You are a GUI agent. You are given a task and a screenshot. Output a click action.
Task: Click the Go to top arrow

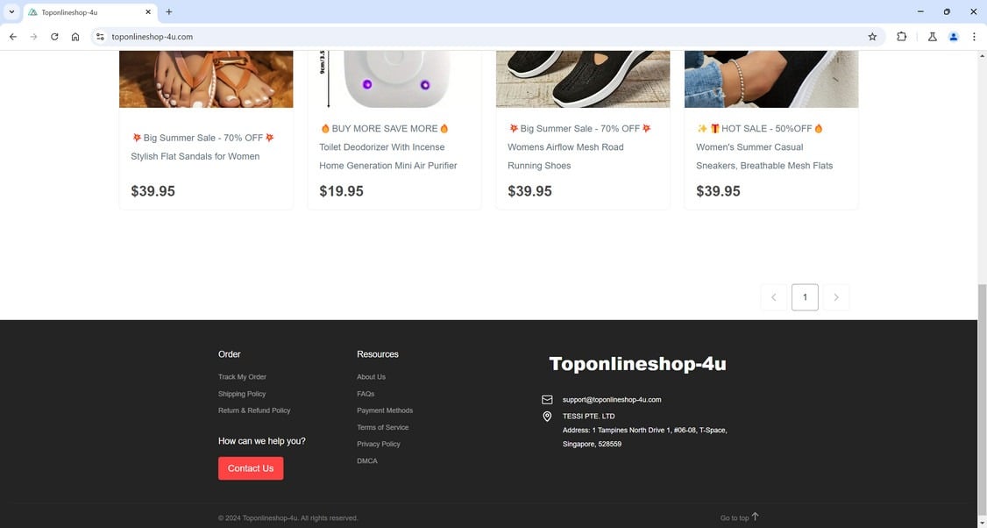coord(755,517)
